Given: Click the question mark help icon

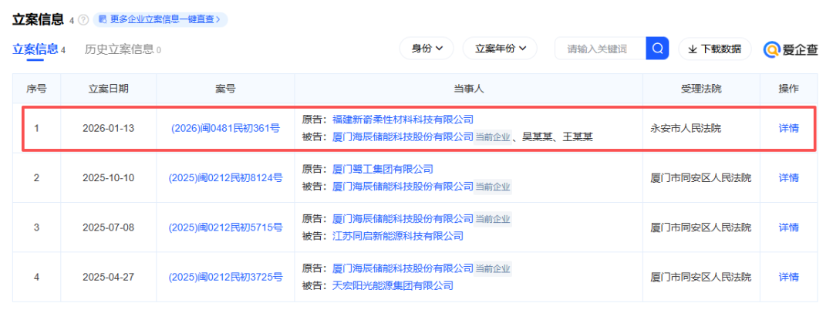Looking at the screenshot, I should tap(83, 20).
